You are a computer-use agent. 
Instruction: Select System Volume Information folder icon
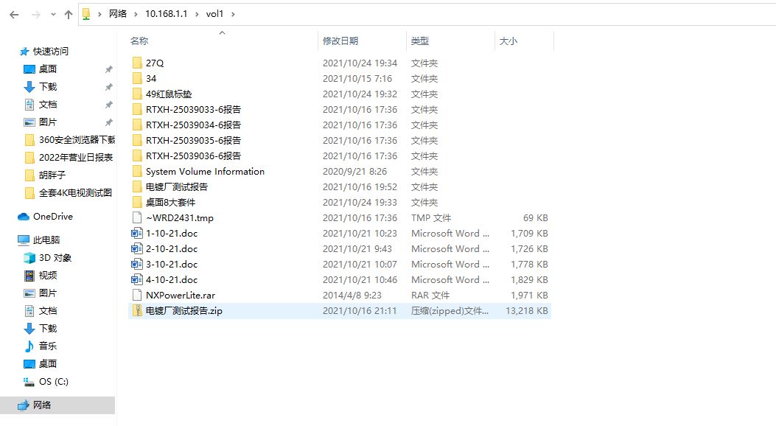(137, 171)
